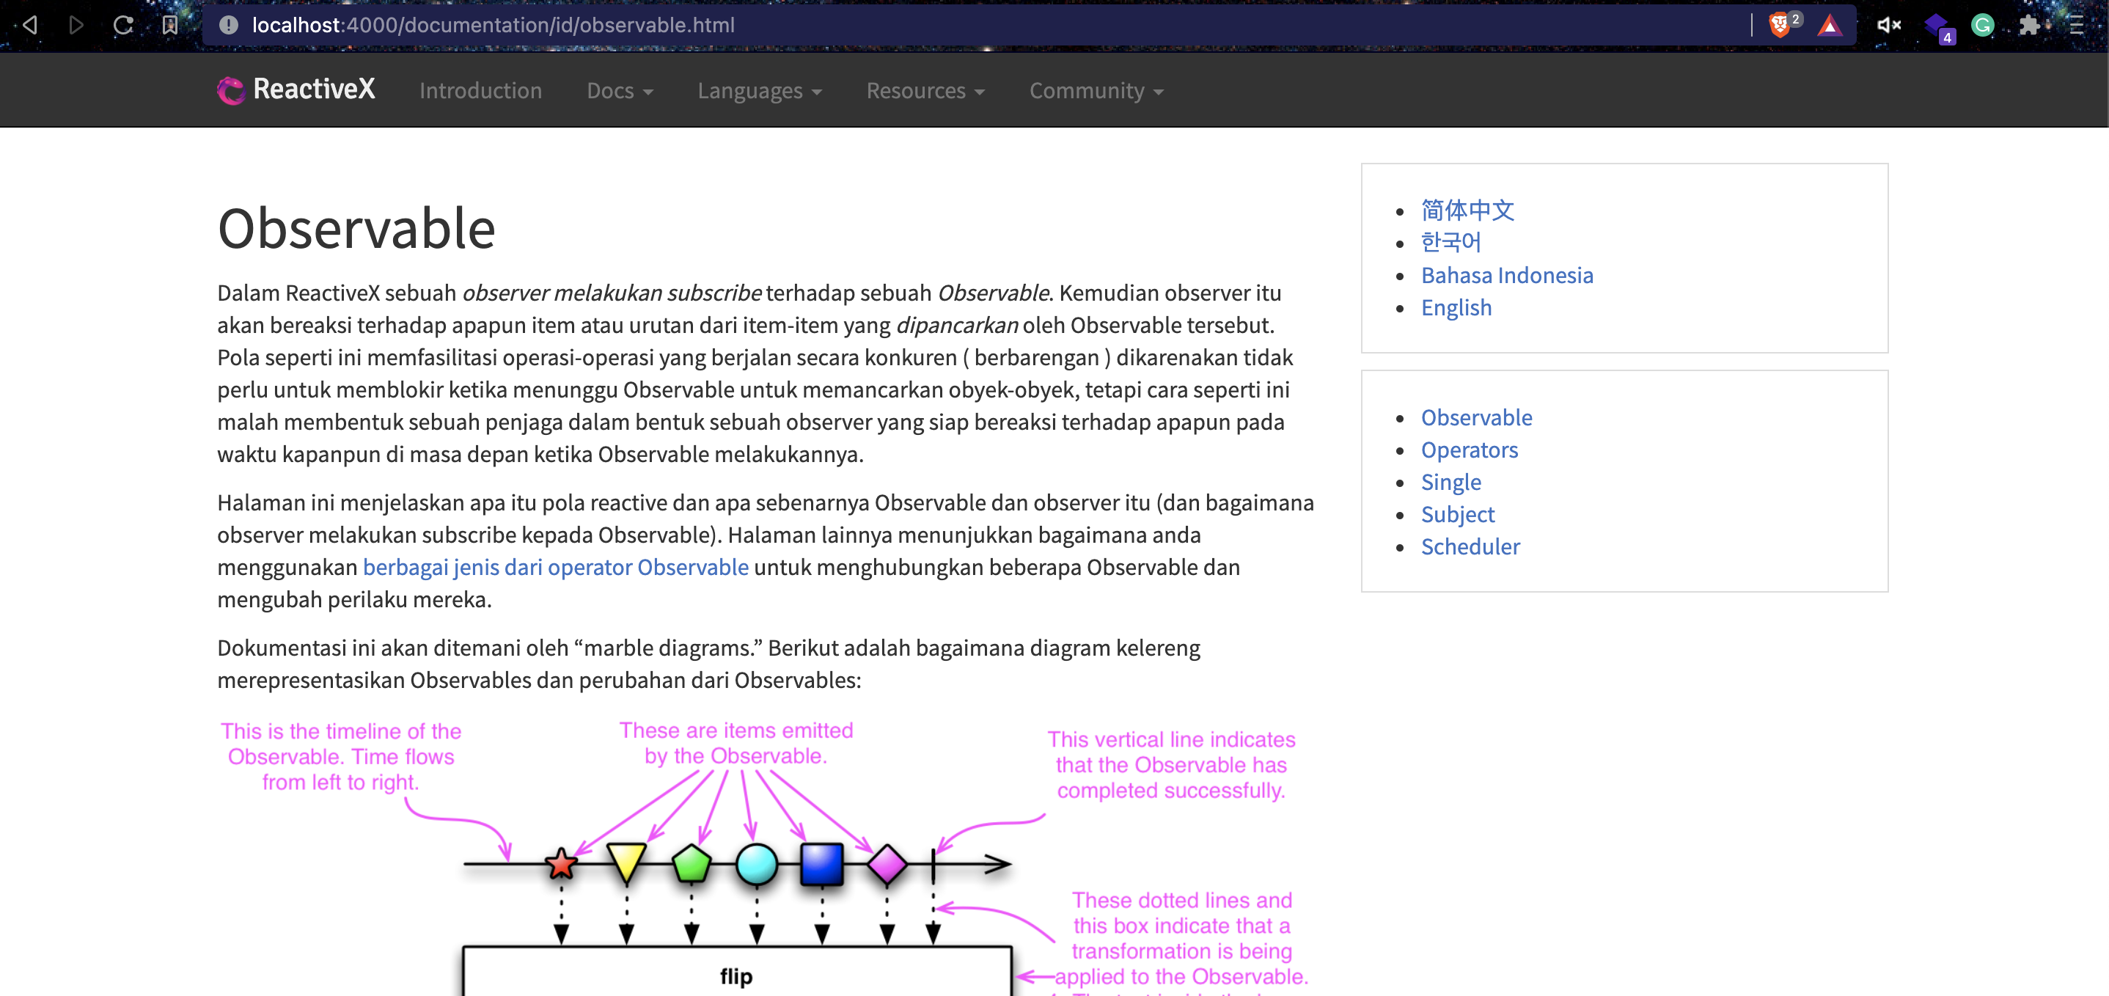Open the Grammarly extension icon

1982,26
